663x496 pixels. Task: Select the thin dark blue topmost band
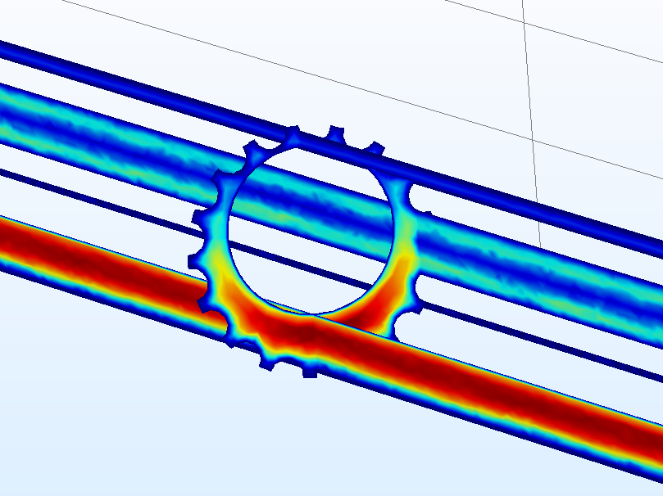tap(123, 75)
